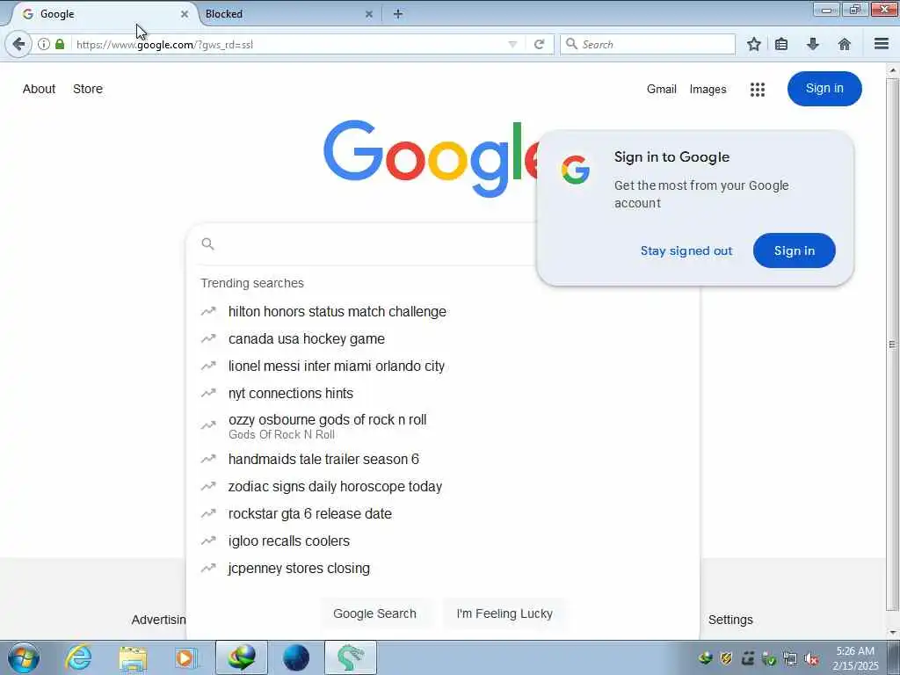Switch to the green dragon taskbar application

(x=351, y=657)
